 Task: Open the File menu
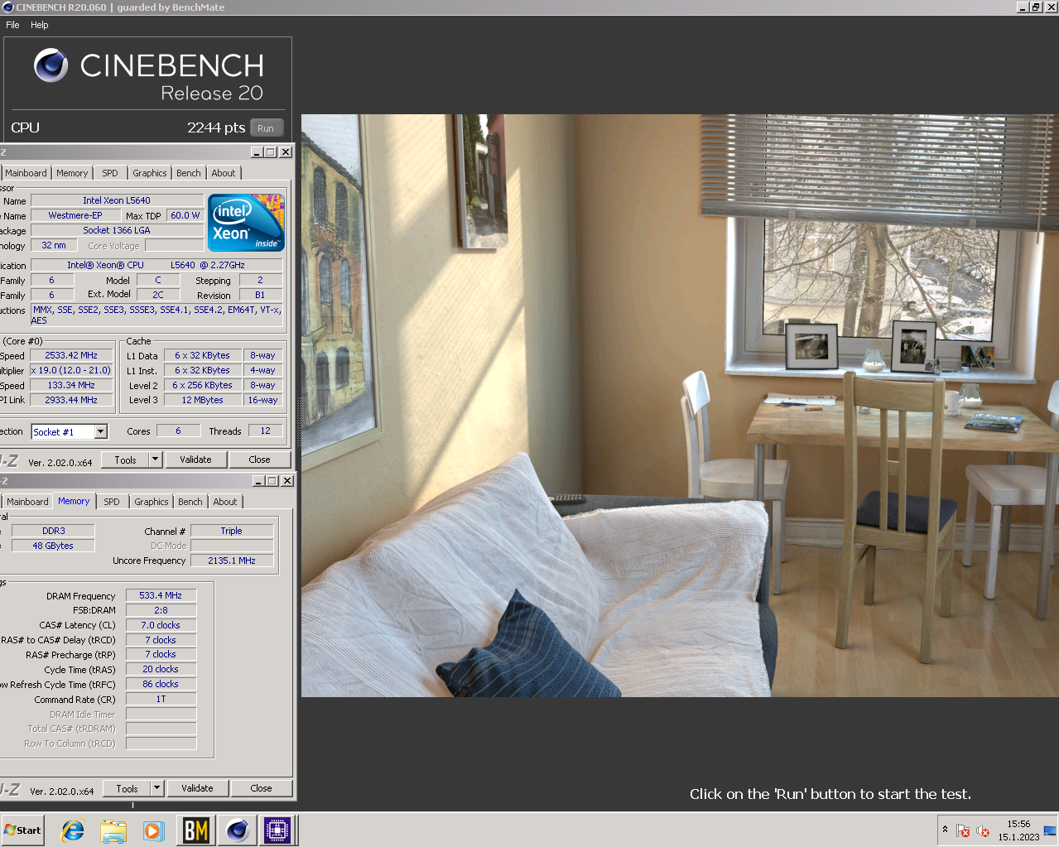[x=12, y=25]
